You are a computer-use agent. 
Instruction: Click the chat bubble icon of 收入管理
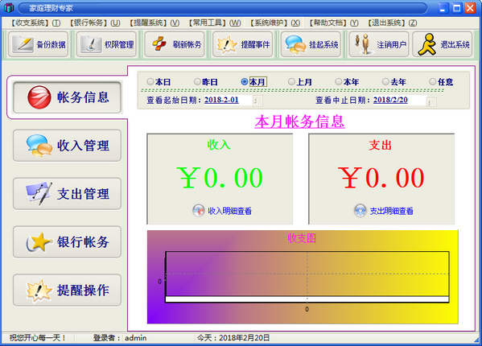[39, 146]
